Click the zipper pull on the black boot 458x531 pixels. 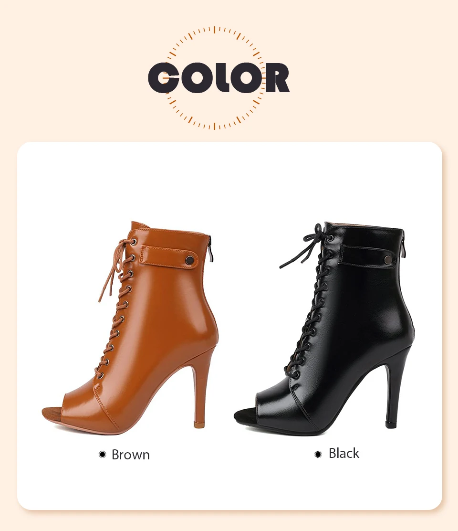(404, 247)
